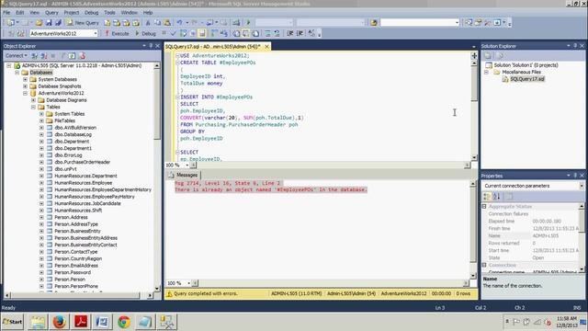Image resolution: width=588 pixels, height=331 pixels.
Task: Collapse the AdventureWorks2012 database node
Action: pyautogui.click(x=25, y=93)
